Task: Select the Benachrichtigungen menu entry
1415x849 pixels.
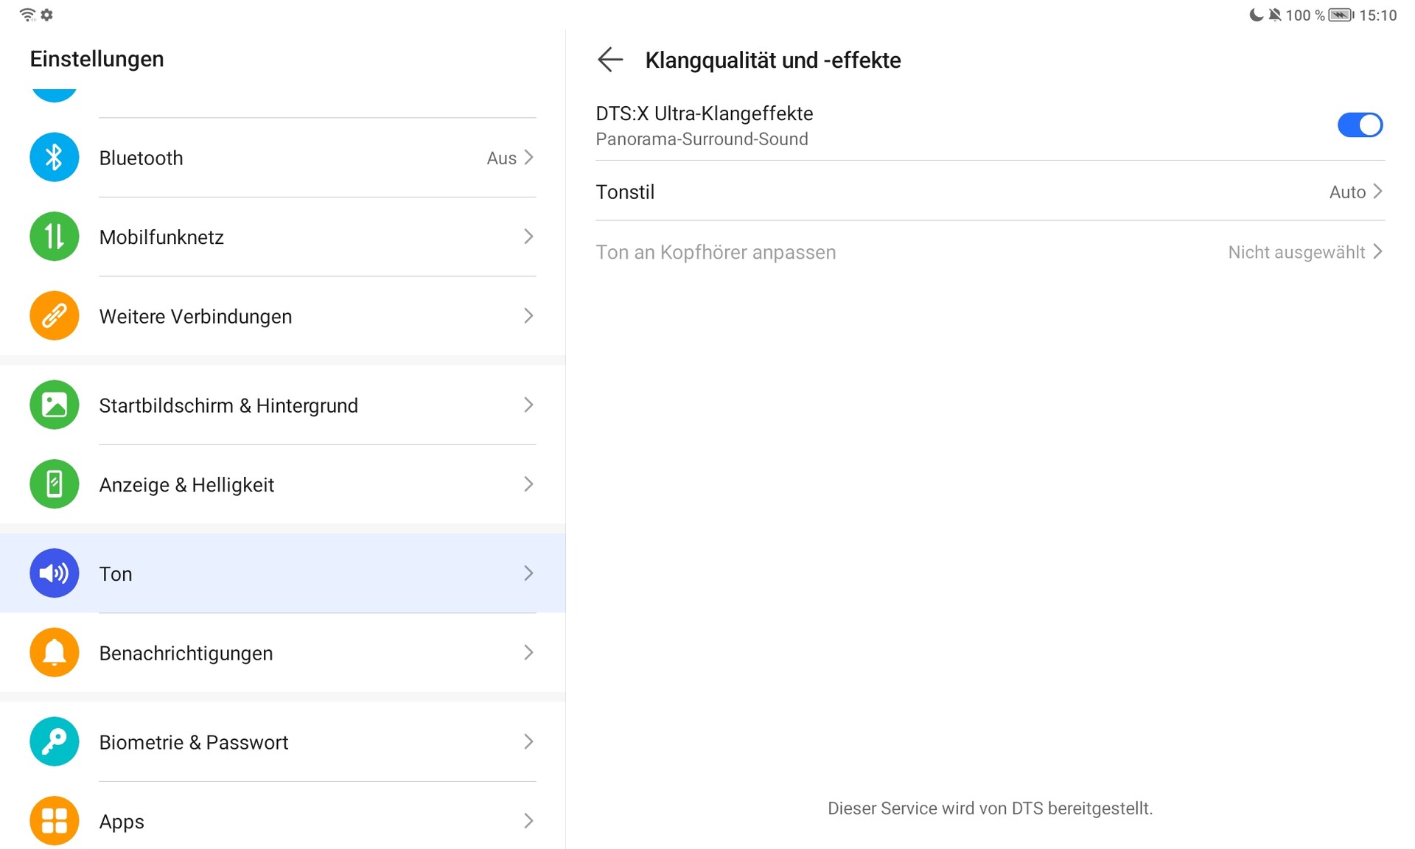Action: point(186,653)
